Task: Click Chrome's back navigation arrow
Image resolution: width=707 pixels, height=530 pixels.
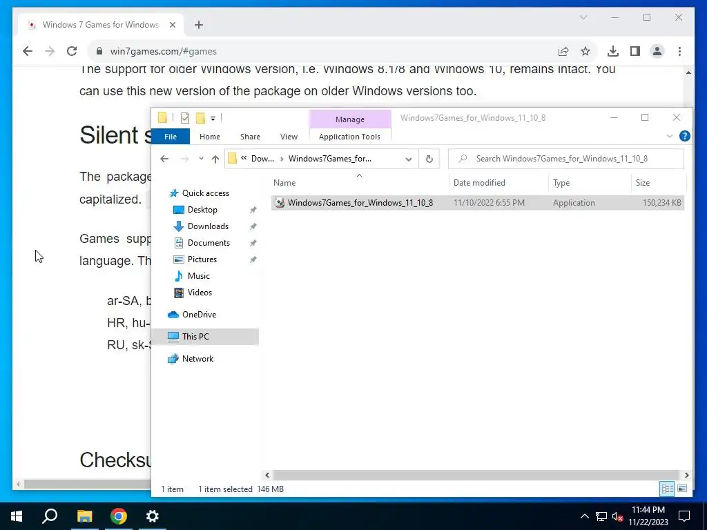Action: [x=28, y=51]
